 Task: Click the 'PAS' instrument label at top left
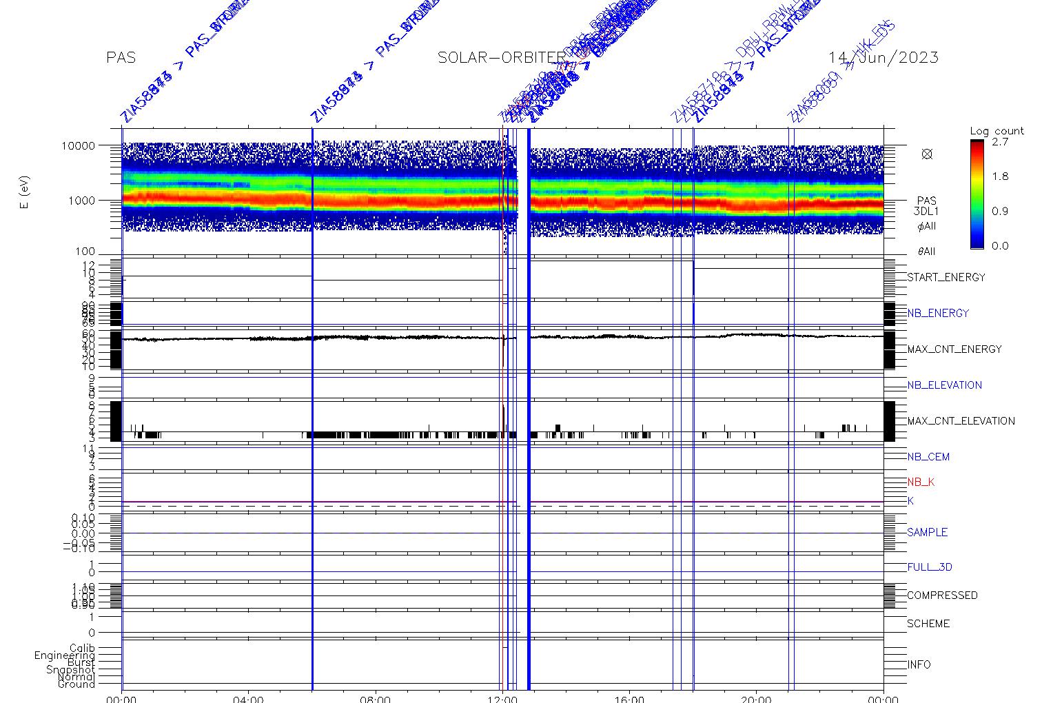pyautogui.click(x=121, y=58)
